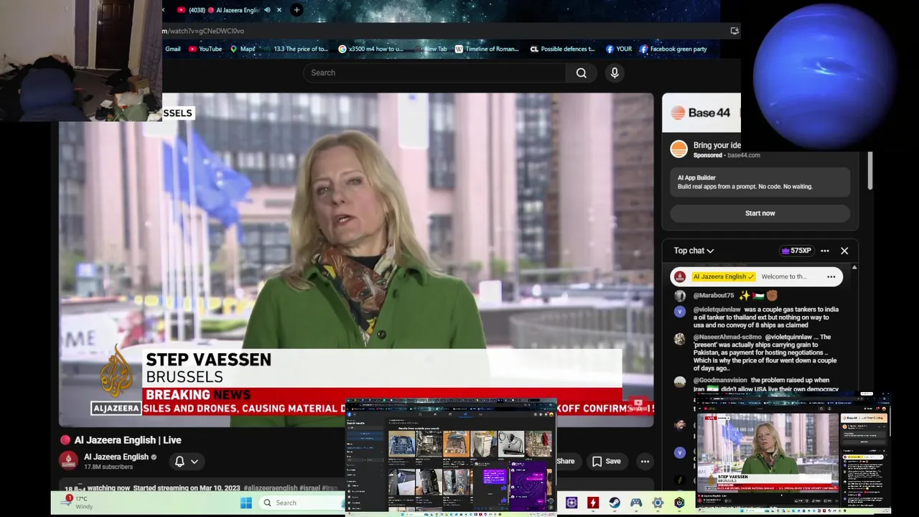The width and height of the screenshot is (919, 517).
Task: Click the notification bell for the channel
Action: coord(179,462)
